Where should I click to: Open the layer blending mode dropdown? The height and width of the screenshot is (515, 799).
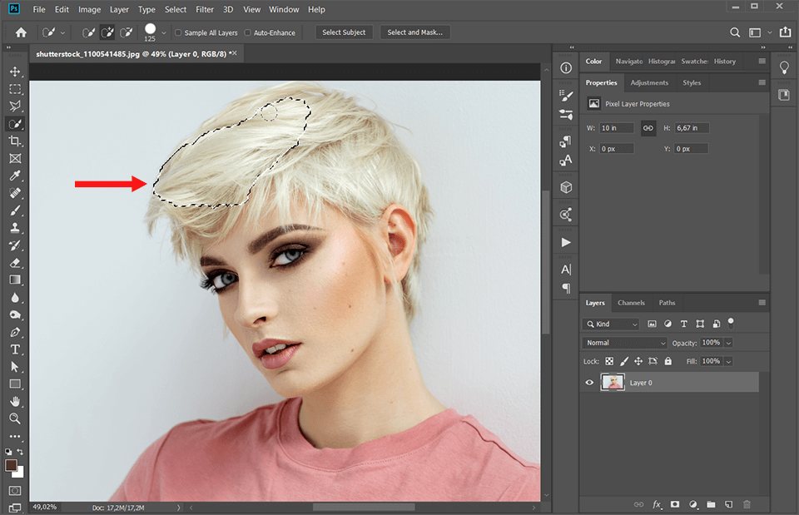tap(624, 342)
